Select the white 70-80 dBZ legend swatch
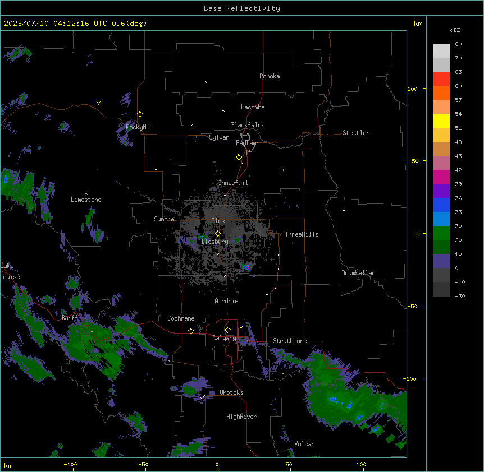This screenshot has width=484, height=472. [441, 50]
